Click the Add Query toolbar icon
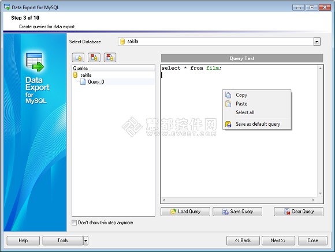The height and width of the screenshot is (252, 335). point(78,58)
